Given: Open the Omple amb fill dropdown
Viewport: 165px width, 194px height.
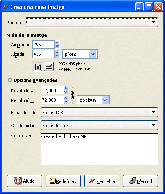Looking at the screenshot, I should point(100,125).
